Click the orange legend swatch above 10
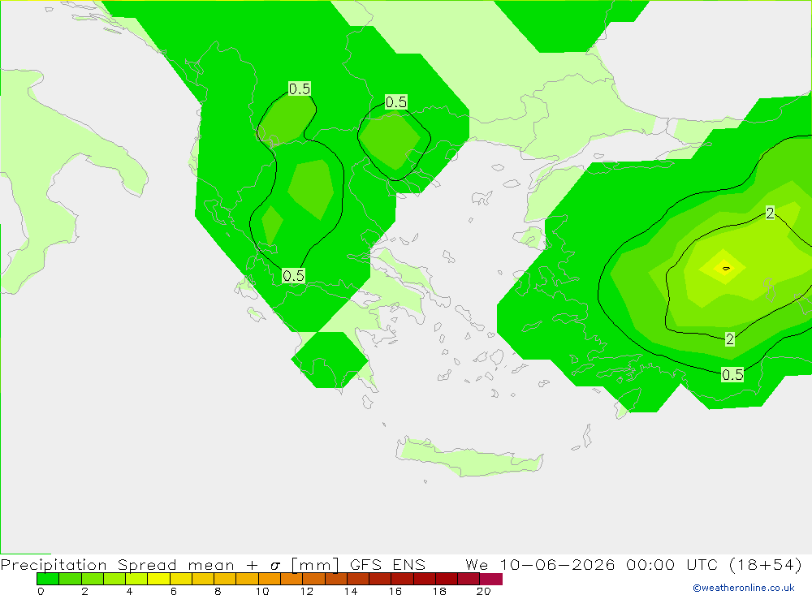The image size is (812, 595). [x=270, y=579]
